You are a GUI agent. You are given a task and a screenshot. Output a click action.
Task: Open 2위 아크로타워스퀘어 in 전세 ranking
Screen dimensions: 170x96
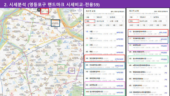coord(148,40)
